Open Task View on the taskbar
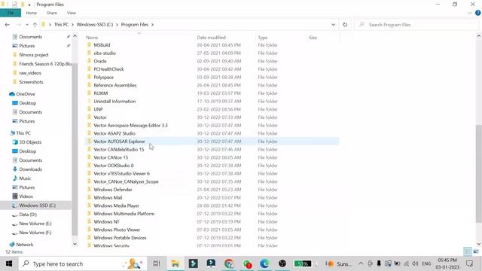Screen dimensions: 482x271 tap(157, 263)
